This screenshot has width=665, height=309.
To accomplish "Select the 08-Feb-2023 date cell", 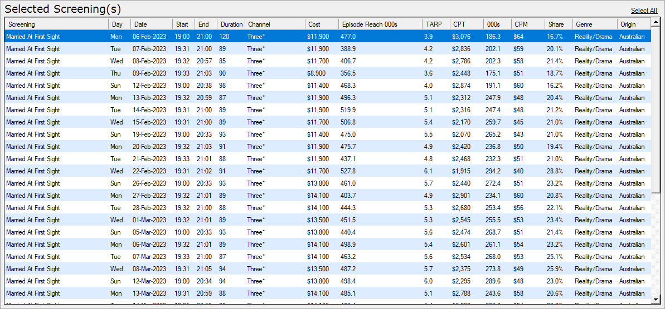I will pyautogui.click(x=150, y=61).
